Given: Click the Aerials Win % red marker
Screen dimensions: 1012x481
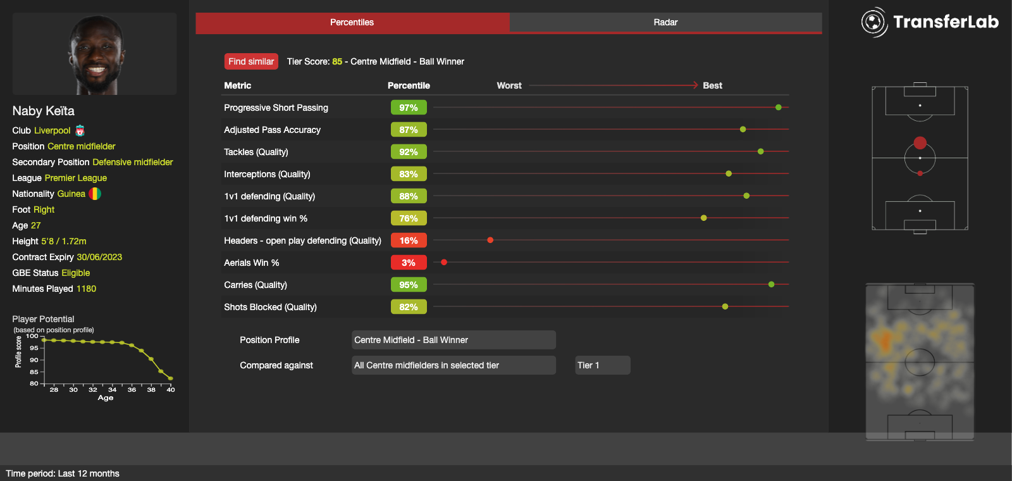Looking at the screenshot, I should [444, 262].
